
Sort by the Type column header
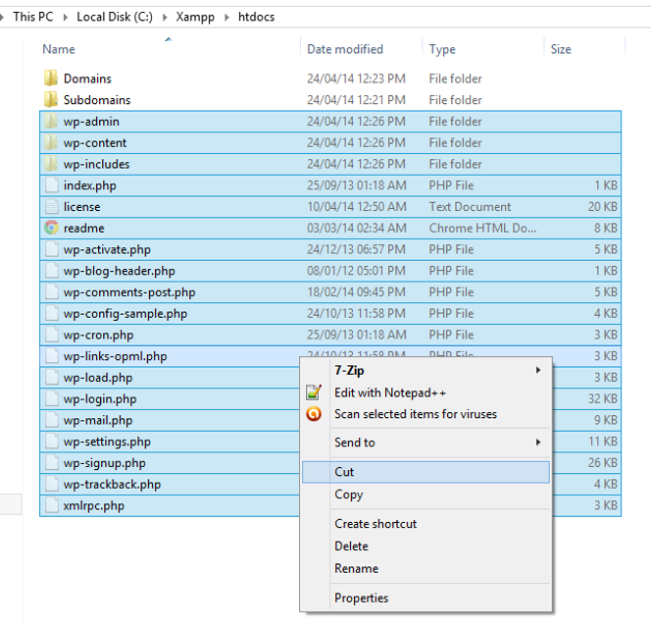tap(442, 49)
